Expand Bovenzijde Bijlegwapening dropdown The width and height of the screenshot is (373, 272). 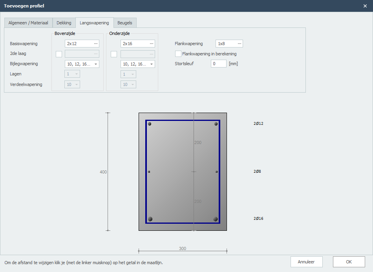[x=96, y=64]
